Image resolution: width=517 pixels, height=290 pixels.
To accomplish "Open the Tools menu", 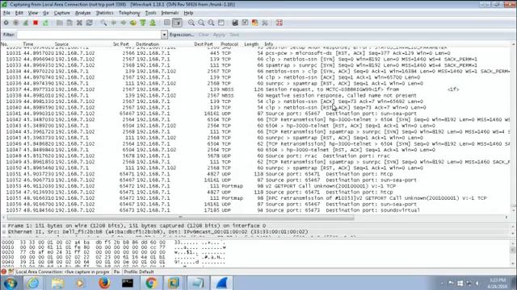I will 151,13.
